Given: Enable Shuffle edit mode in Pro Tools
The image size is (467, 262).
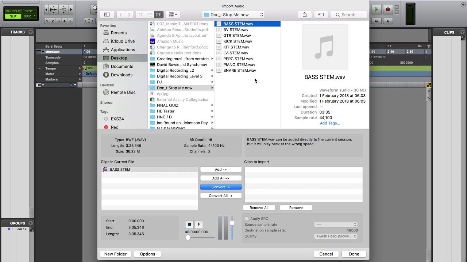Looking at the screenshot, I should 13,11.
